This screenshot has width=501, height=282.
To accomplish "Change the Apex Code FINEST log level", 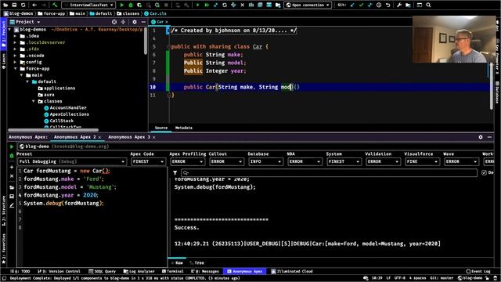I will point(148,161).
